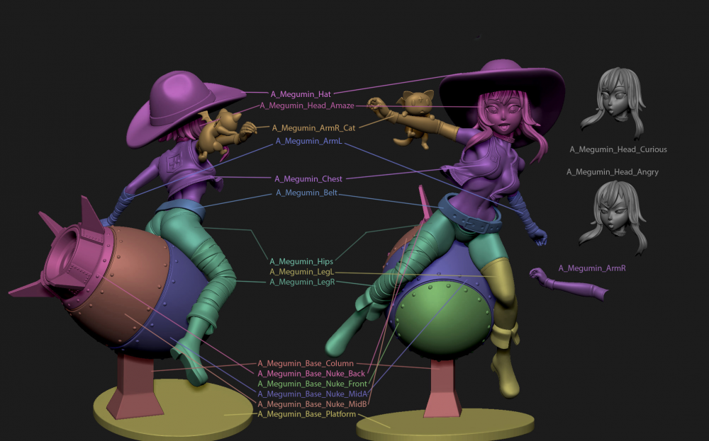This screenshot has width=709, height=441.
Task: Click the A_Megumin_Base_Nuke_MidB label
Action: coord(312,404)
